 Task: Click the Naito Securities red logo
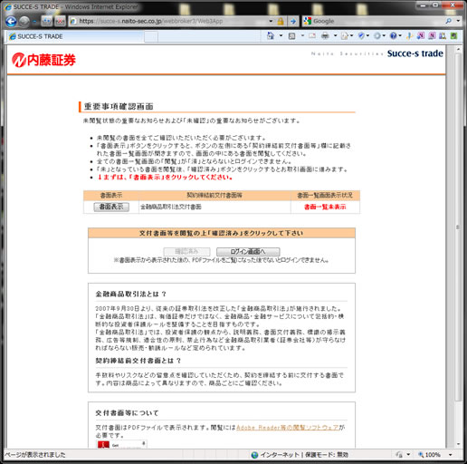tap(43, 60)
